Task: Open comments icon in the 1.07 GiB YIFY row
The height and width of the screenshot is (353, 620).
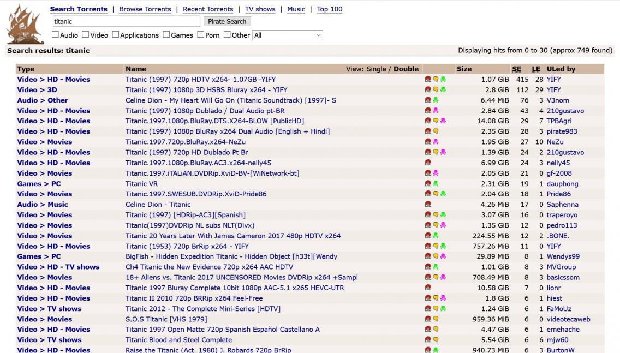Action: (436, 79)
